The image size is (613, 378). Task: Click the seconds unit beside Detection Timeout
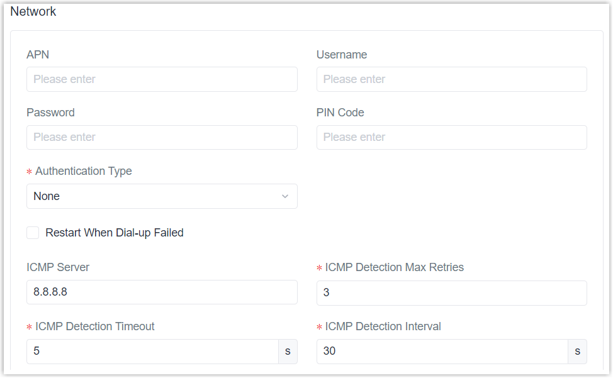pyautogui.click(x=288, y=351)
